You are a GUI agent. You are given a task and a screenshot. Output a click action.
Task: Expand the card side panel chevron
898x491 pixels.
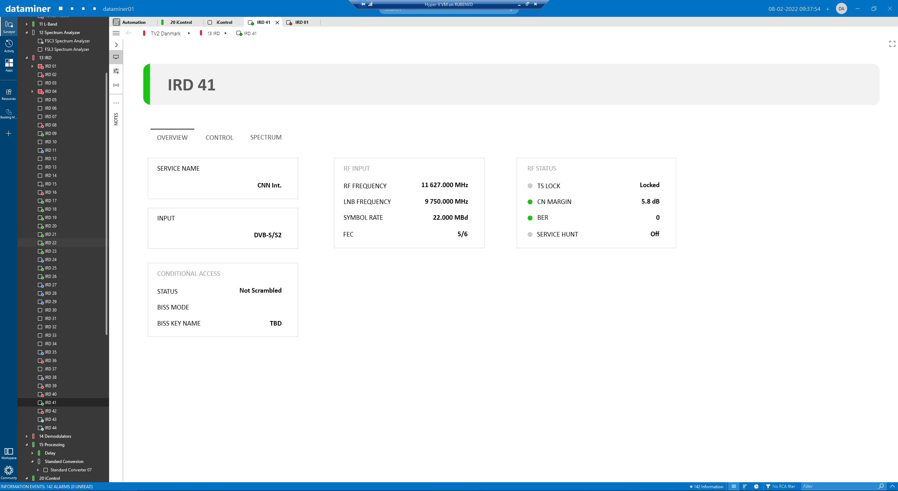pyautogui.click(x=116, y=45)
